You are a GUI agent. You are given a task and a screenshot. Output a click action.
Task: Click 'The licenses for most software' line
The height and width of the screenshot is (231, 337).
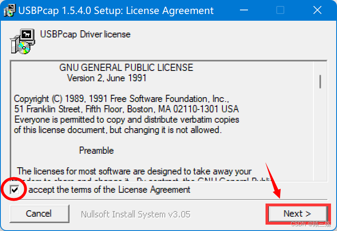click(x=134, y=171)
